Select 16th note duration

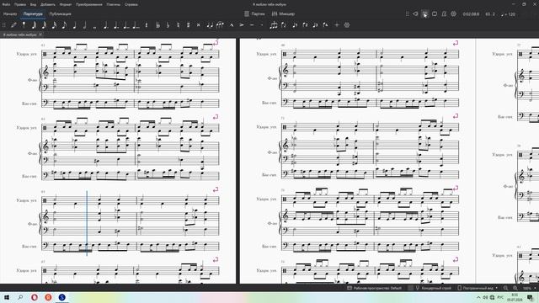pyautogui.click(x=54, y=24)
